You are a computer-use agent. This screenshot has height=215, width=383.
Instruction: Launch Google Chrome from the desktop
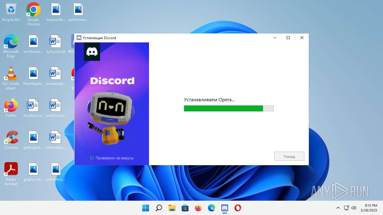tap(33, 15)
